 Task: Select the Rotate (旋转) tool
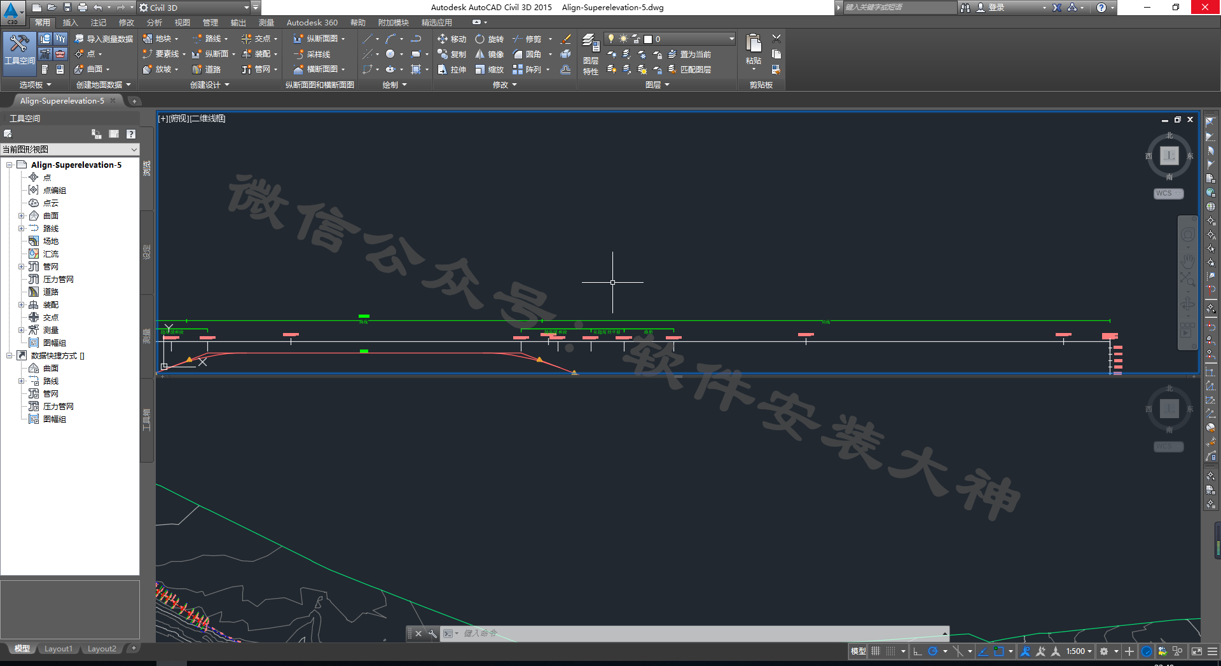(x=489, y=39)
